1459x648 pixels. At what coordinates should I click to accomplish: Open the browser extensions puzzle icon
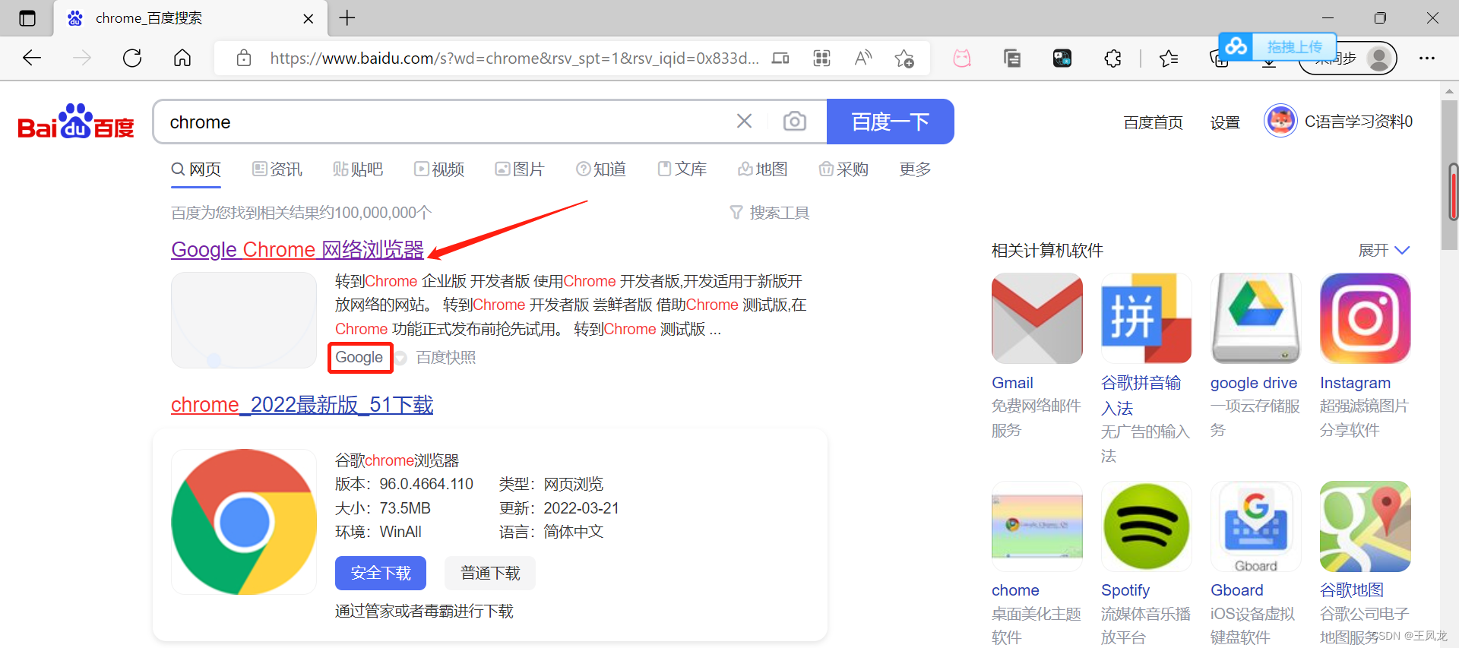(1112, 58)
